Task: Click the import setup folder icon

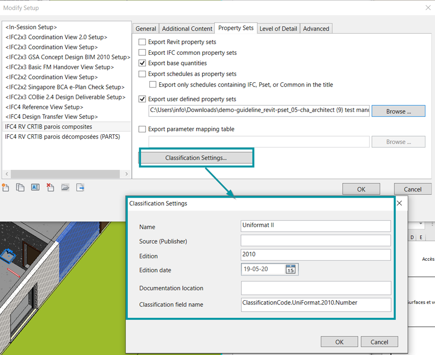Action: 65,188
